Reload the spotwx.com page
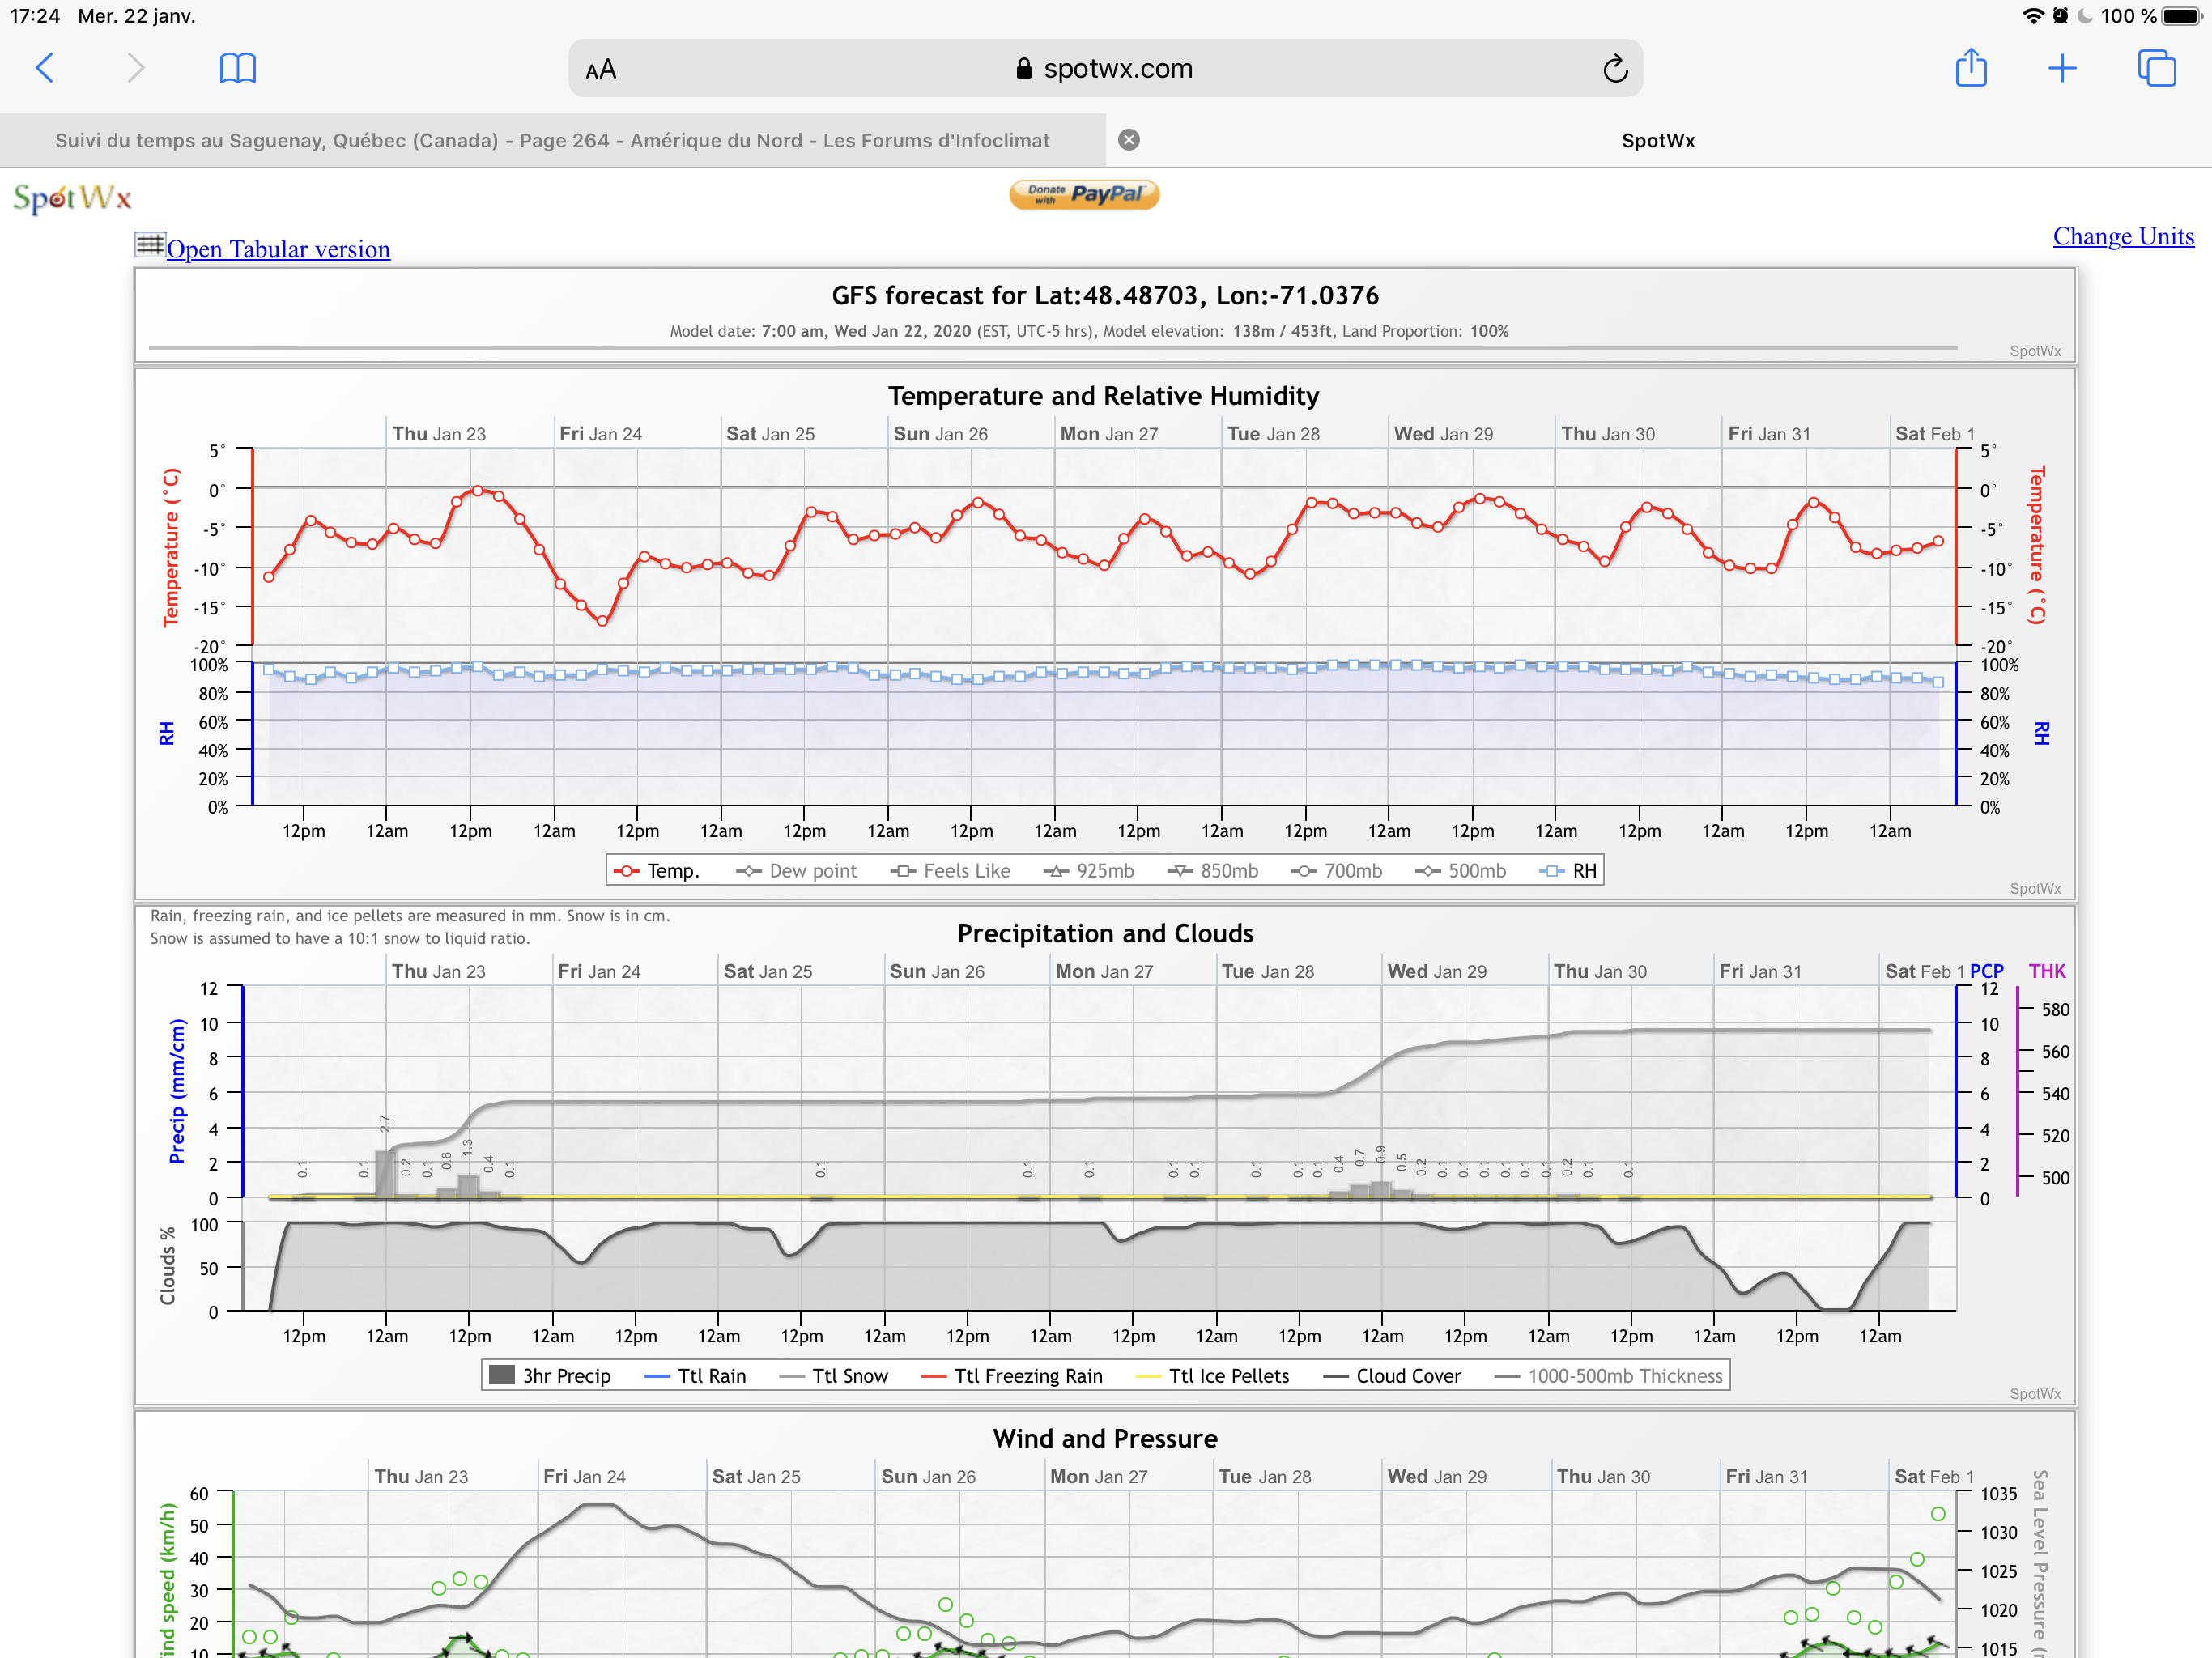This screenshot has height=1658, width=2212. pyautogui.click(x=1615, y=69)
